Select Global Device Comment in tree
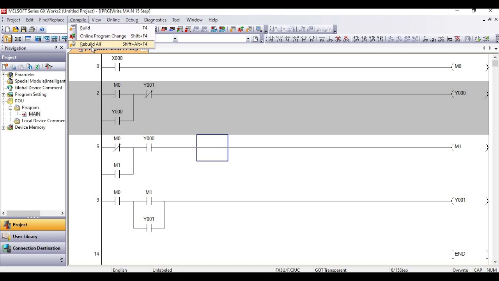 coord(39,88)
